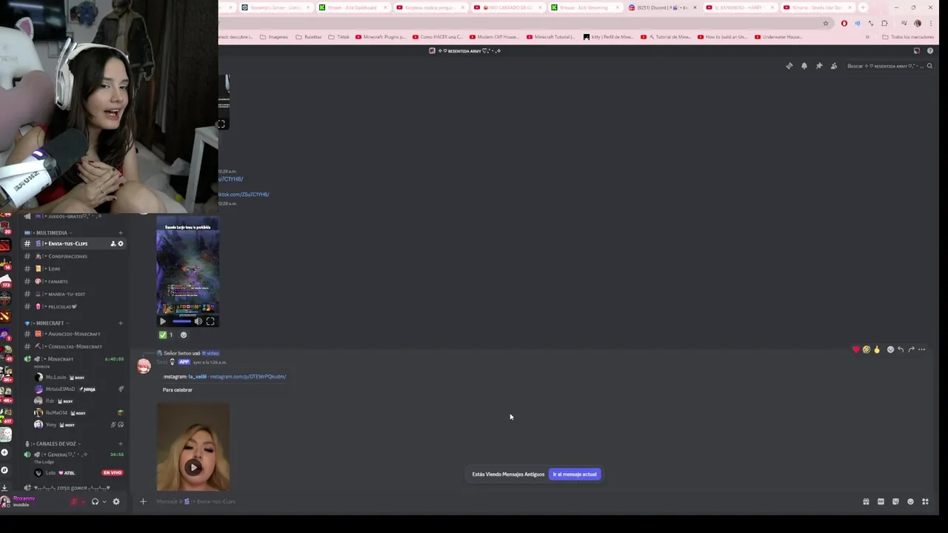948x533 pixels.
Task: Open the more options ellipsis on message
Action: point(922,349)
